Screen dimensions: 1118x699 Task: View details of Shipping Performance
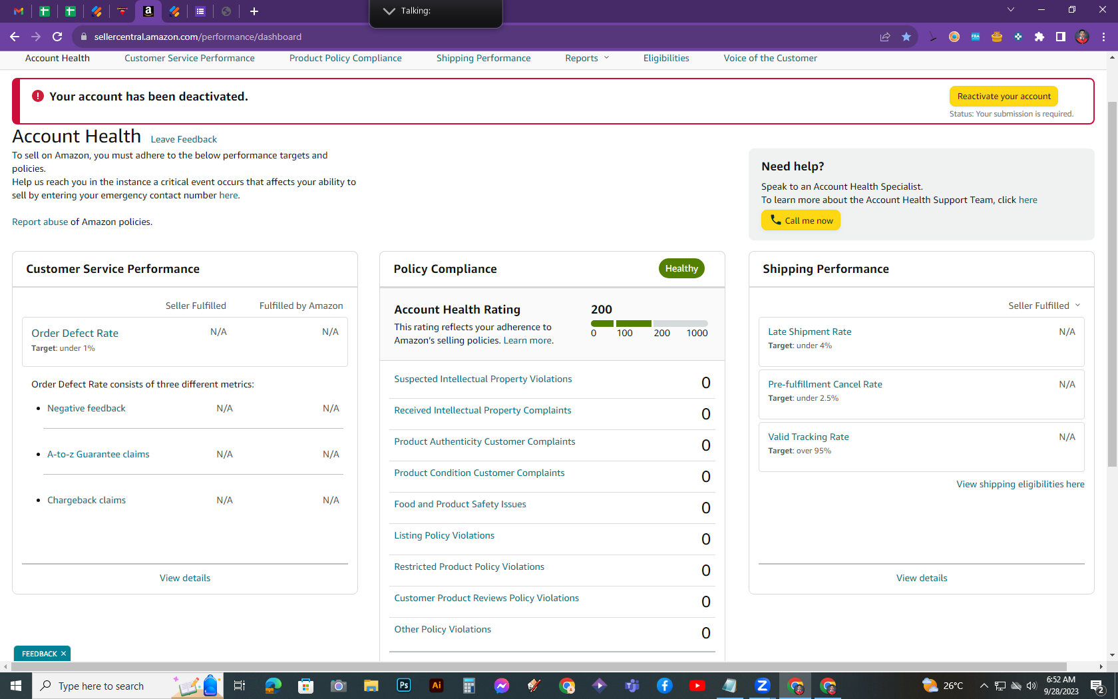pos(922,578)
